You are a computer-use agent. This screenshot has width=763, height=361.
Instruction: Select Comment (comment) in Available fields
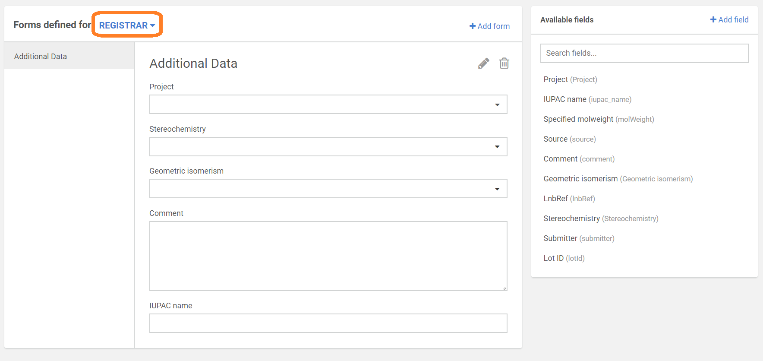tap(579, 159)
